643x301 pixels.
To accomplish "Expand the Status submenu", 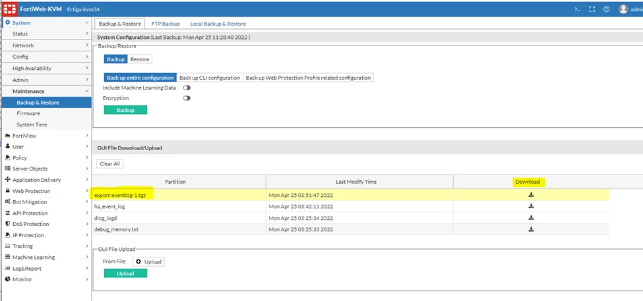I will click(x=87, y=34).
